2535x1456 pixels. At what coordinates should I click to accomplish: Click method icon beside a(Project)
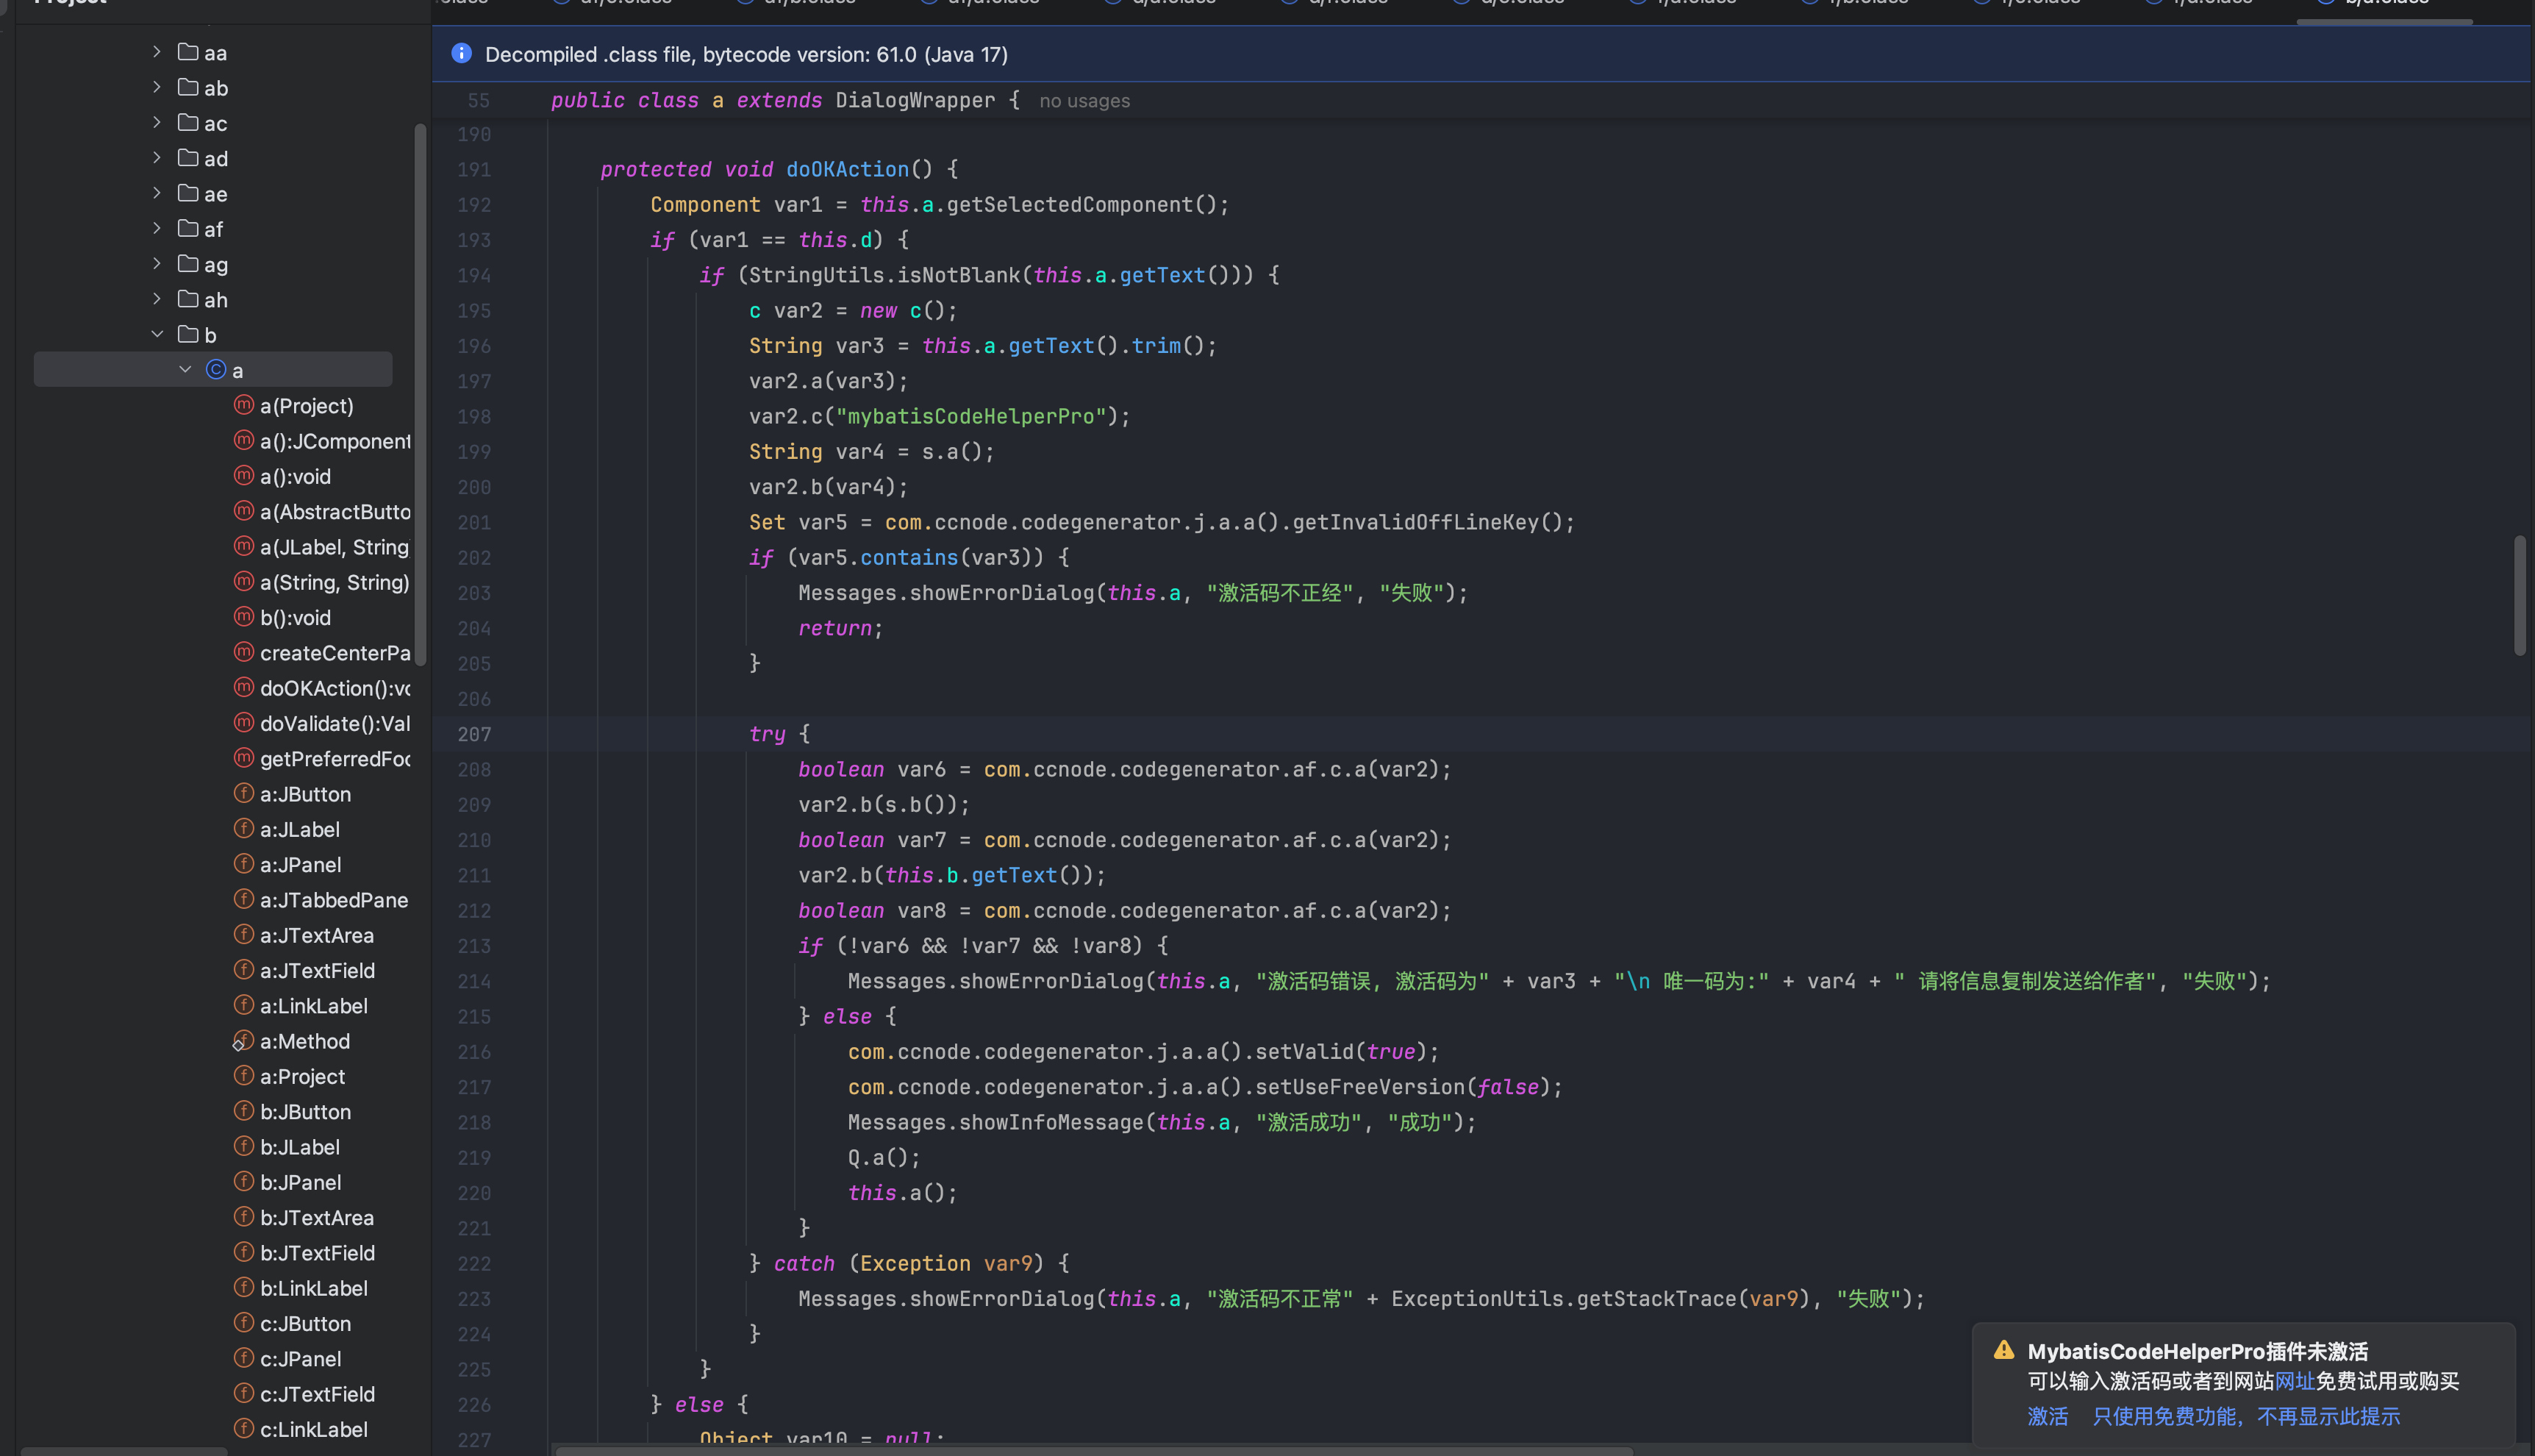coord(243,405)
